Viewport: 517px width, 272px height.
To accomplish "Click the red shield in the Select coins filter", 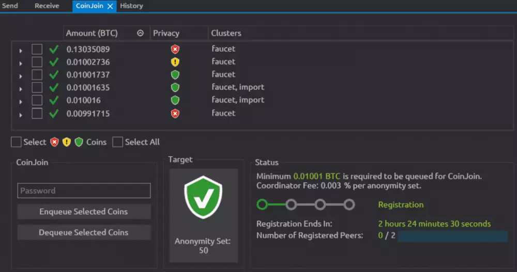I will (54, 142).
